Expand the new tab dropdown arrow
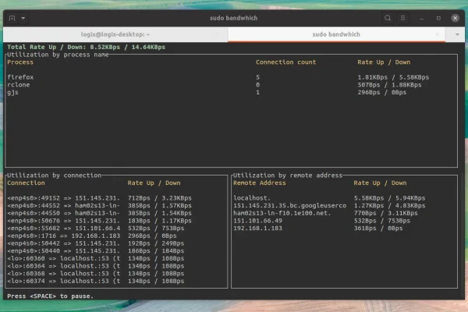 (x=23, y=18)
